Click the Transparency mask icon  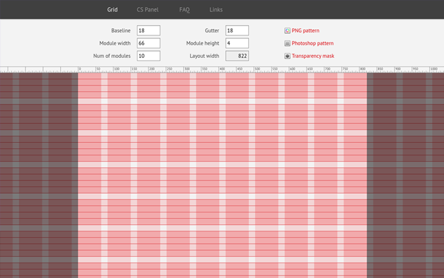click(x=287, y=56)
